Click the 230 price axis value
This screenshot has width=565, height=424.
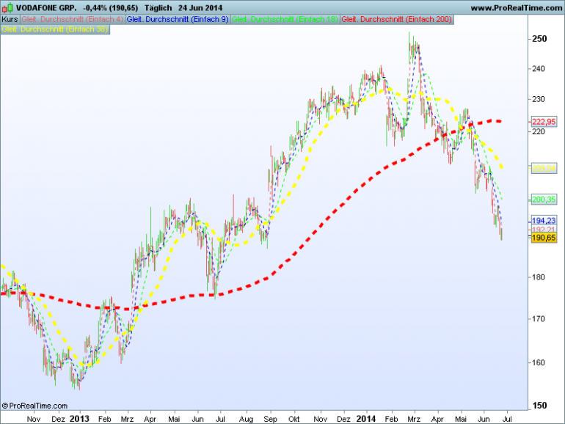[x=539, y=99]
